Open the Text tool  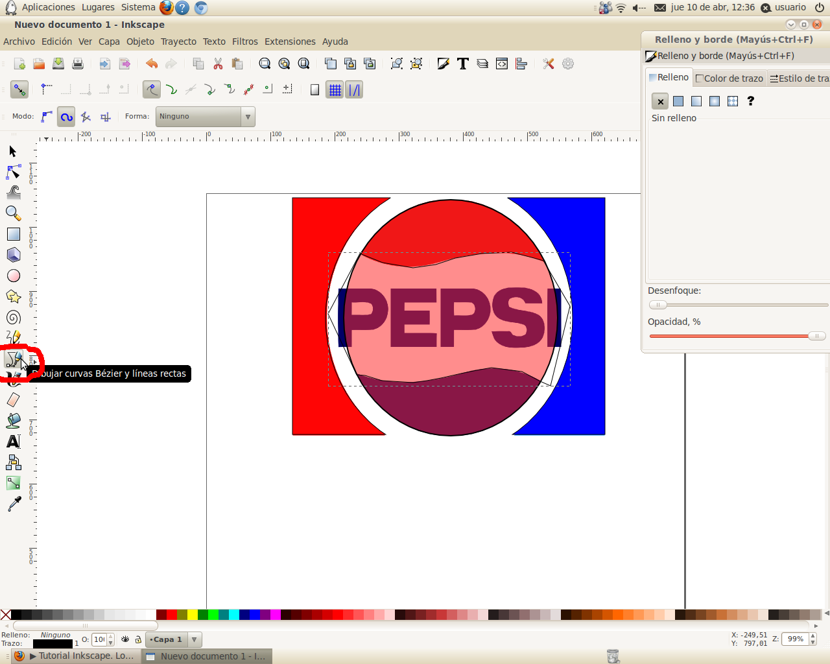pos(13,441)
